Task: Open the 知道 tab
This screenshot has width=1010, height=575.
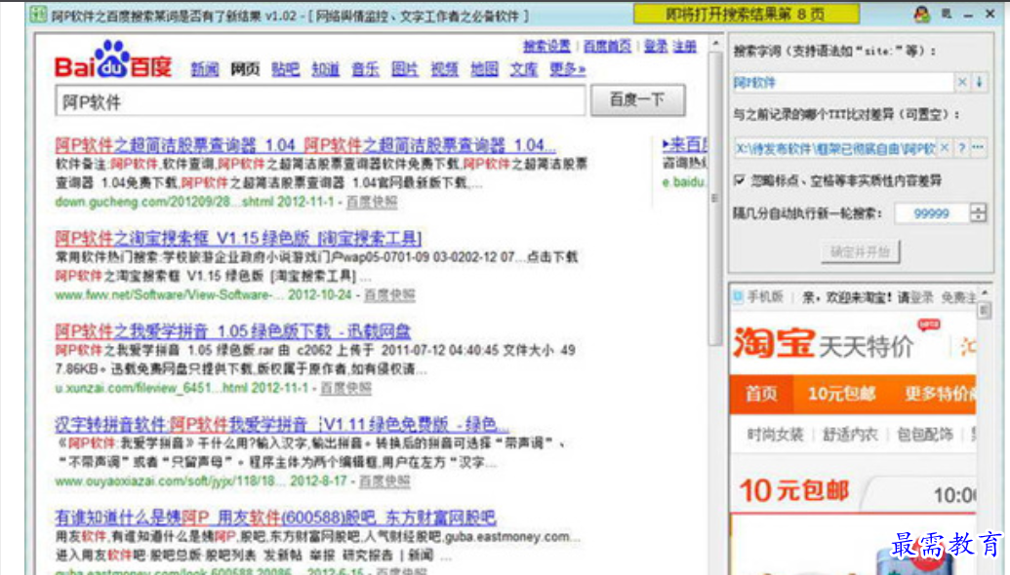Action: (325, 69)
